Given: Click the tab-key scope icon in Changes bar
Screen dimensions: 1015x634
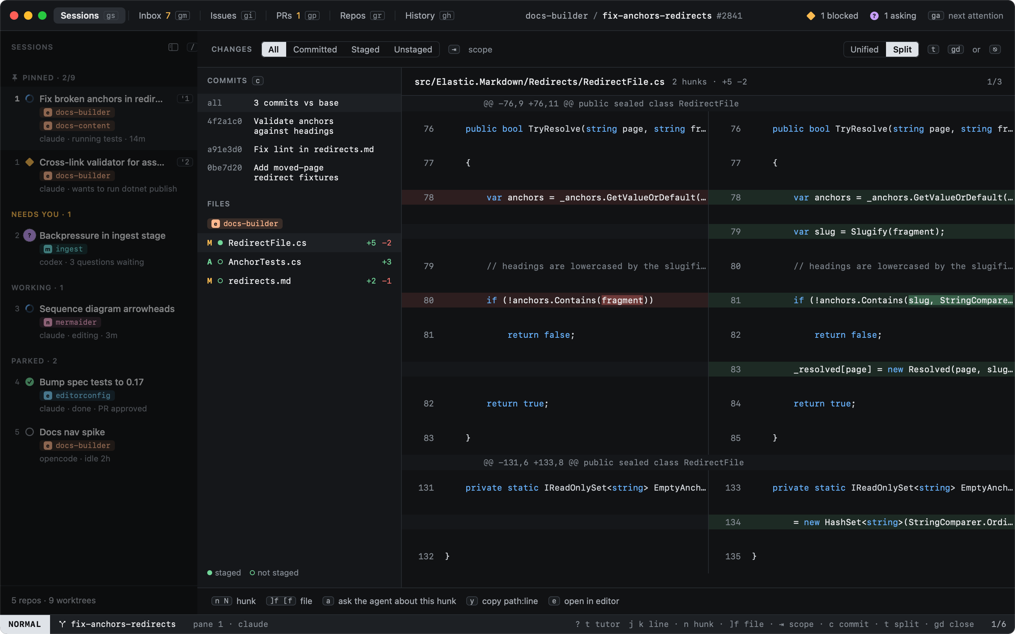Looking at the screenshot, I should pos(454,49).
